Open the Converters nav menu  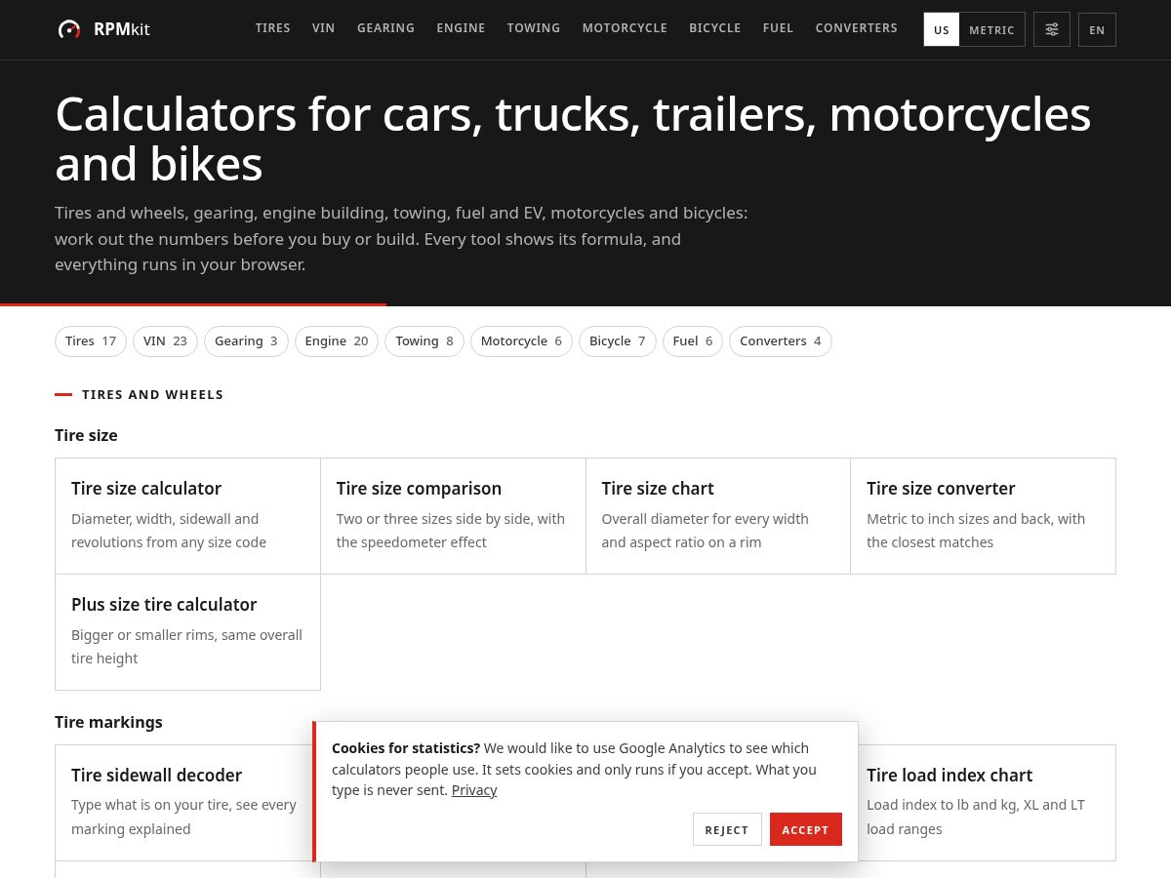(856, 28)
